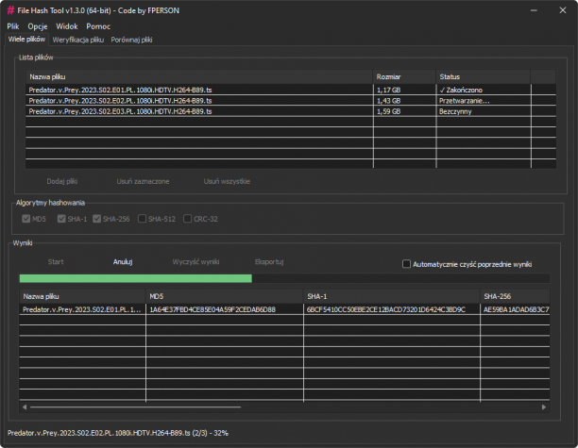The width and height of the screenshot is (578, 448).
Task: Open the Opcje menu
Action: click(38, 26)
